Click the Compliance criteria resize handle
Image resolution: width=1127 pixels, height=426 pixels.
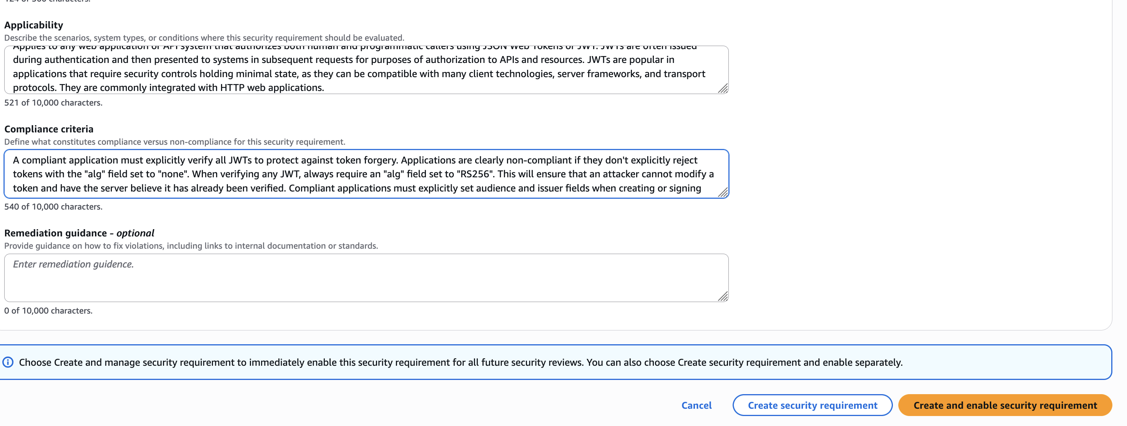[723, 192]
